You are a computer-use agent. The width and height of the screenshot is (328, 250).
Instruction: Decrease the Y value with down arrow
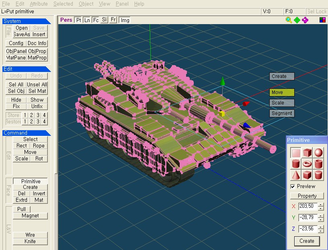(321, 219)
